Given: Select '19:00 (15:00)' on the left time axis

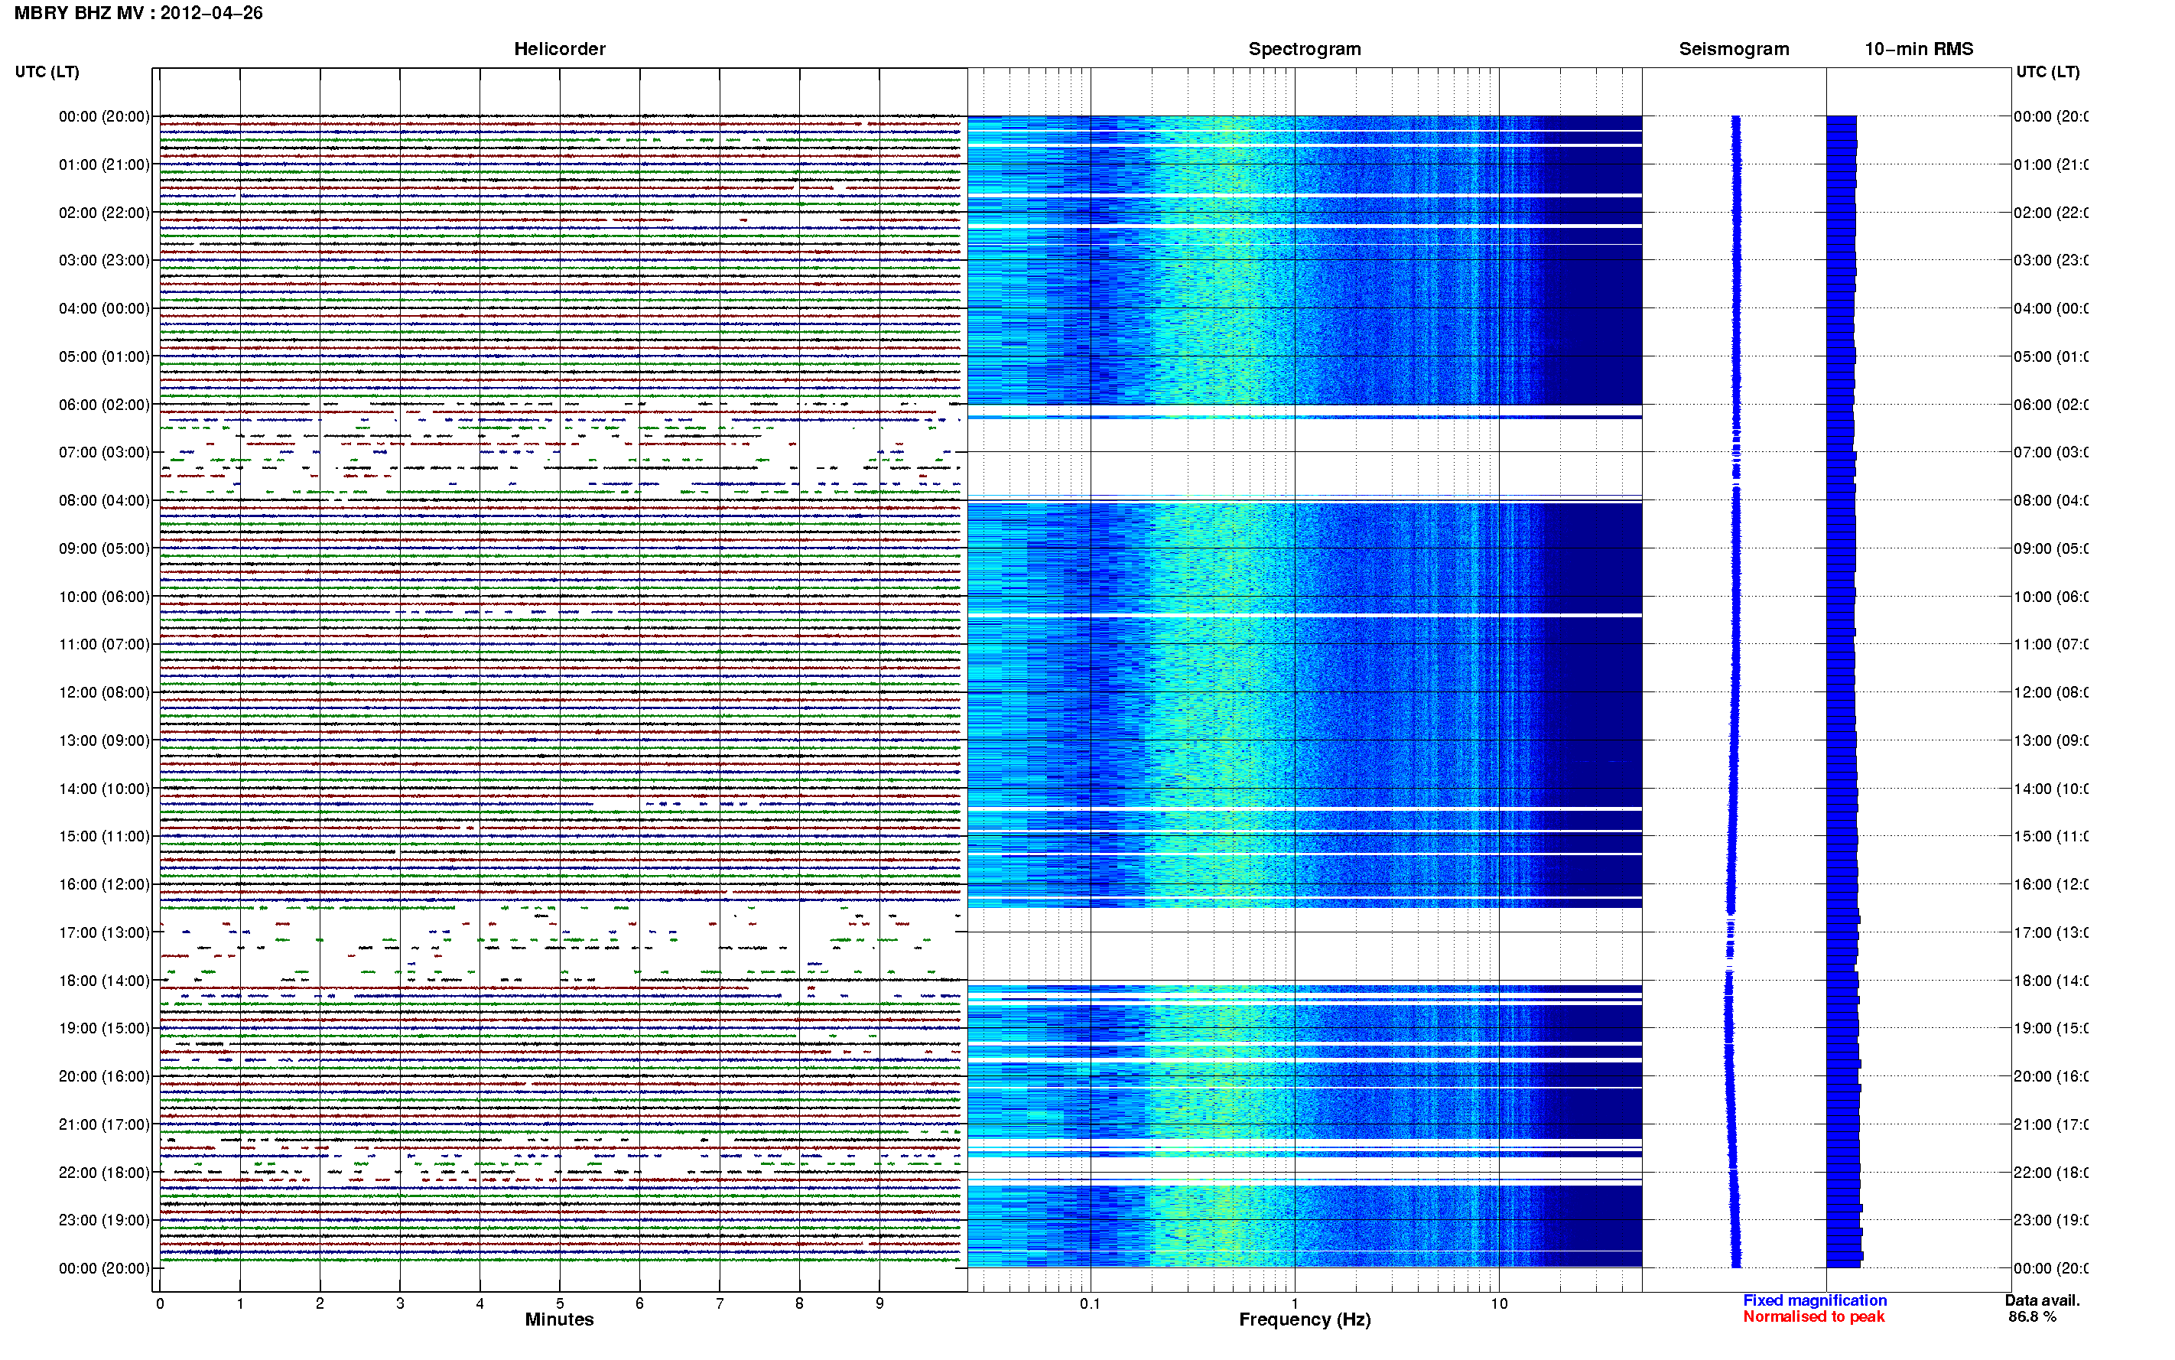Looking at the screenshot, I should click(x=104, y=1028).
